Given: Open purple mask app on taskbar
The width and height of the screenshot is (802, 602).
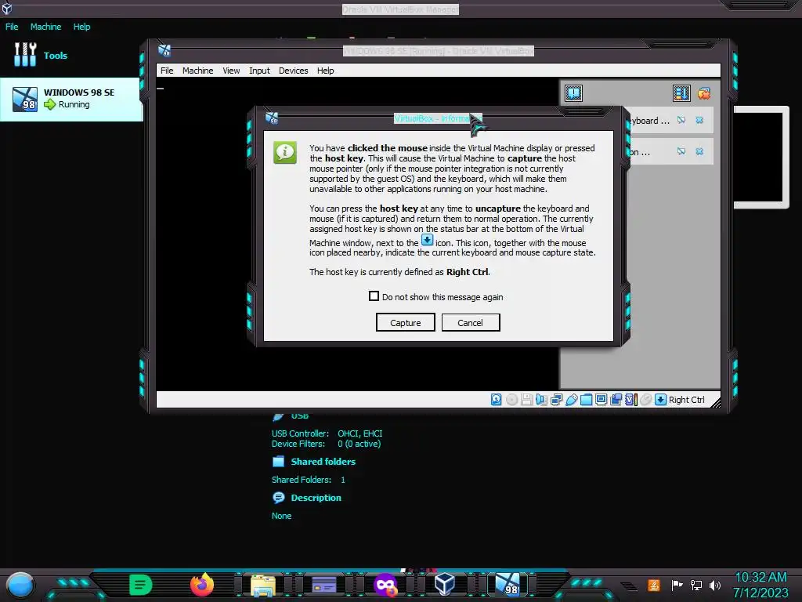Looking at the screenshot, I should (x=385, y=585).
